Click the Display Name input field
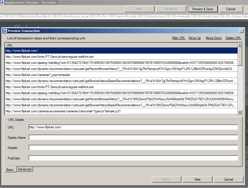This screenshot has height=188, width=248. [133, 137]
